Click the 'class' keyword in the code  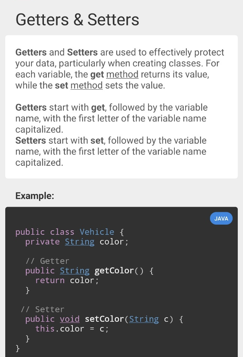point(62,232)
